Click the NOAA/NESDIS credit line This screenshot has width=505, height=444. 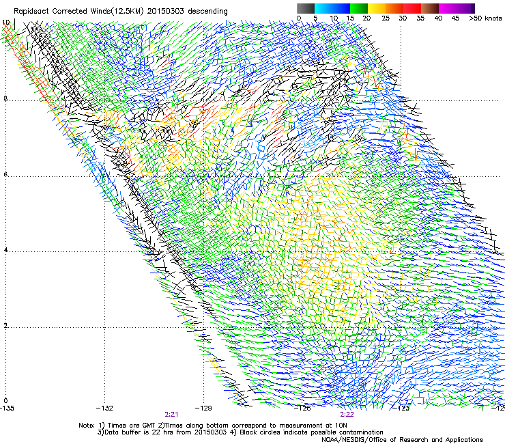tap(402, 440)
